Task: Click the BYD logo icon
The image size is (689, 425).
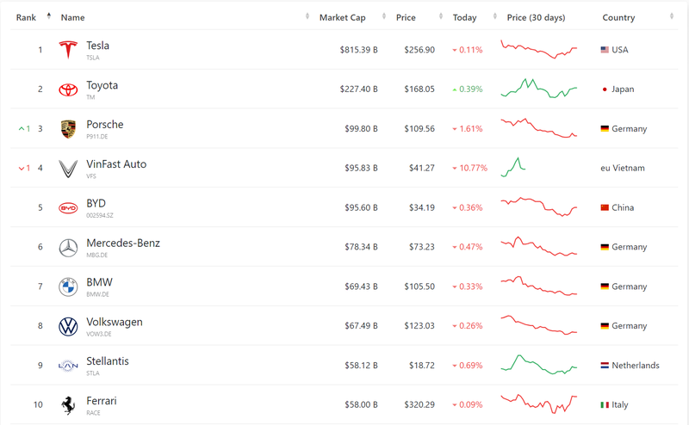Action: click(x=68, y=208)
